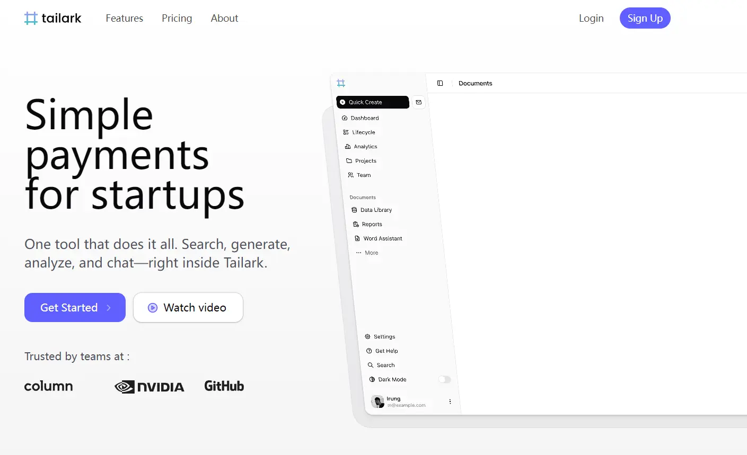Expand the Get Started button arrow
This screenshot has height=455, width=747.
tap(110, 307)
